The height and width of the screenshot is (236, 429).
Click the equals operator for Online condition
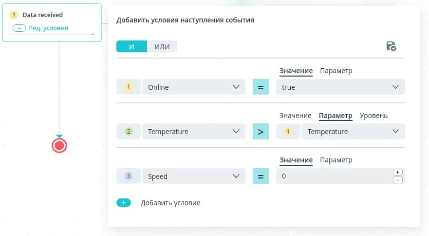pyautogui.click(x=261, y=87)
